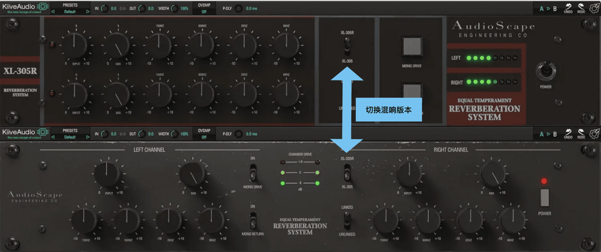The width and height of the screenshot is (601, 252).
Task: Flip MONO DRIVE switch on bottom unit
Action: (253, 172)
